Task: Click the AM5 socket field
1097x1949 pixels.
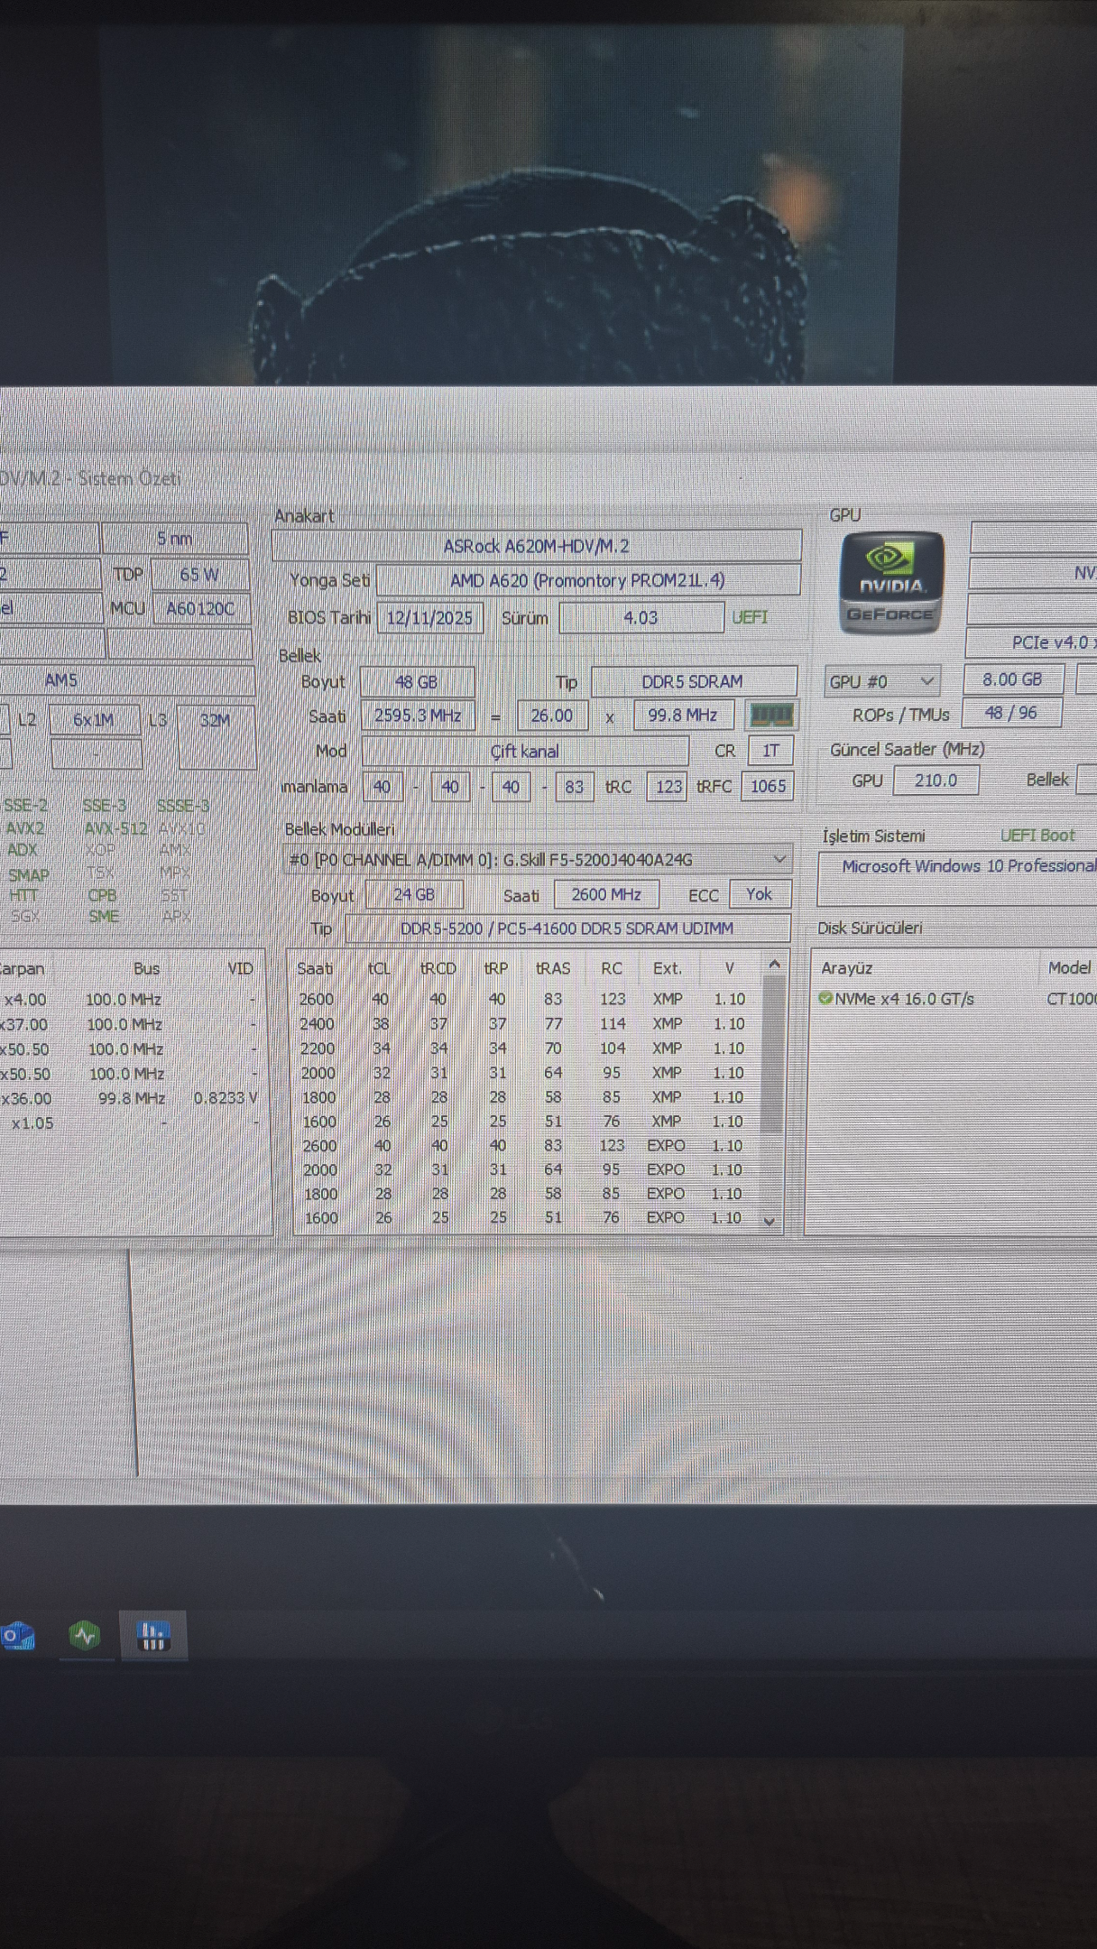Action: [126, 680]
